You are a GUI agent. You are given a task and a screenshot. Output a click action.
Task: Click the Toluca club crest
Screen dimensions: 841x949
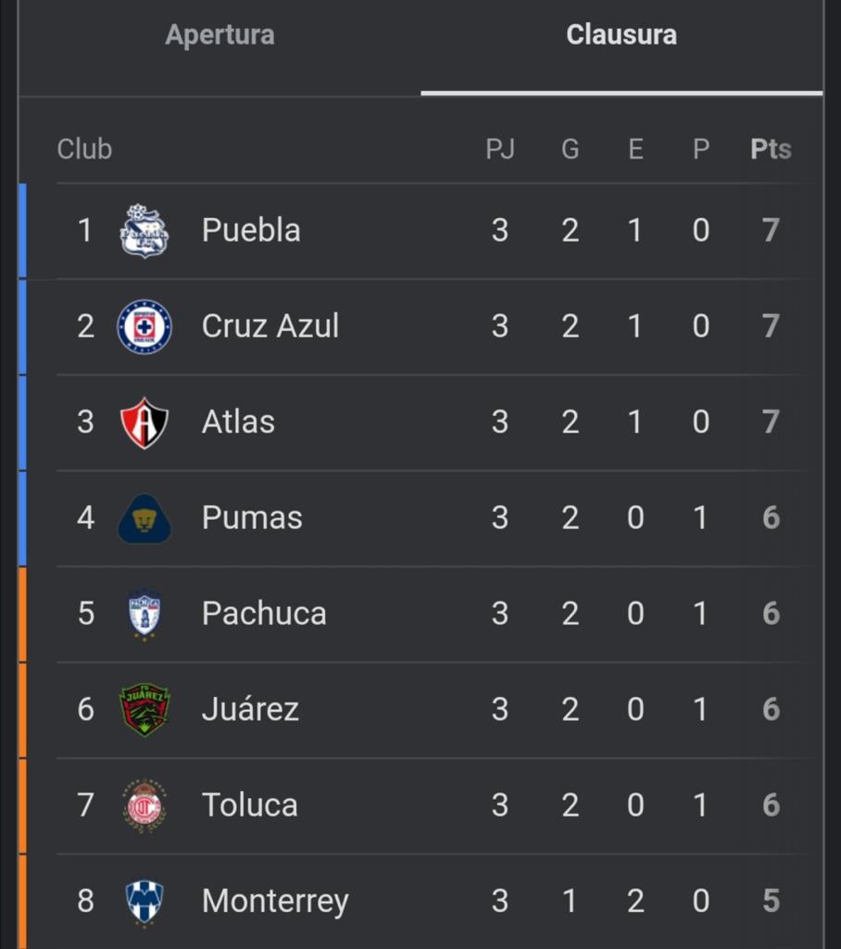tap(144, 805)
